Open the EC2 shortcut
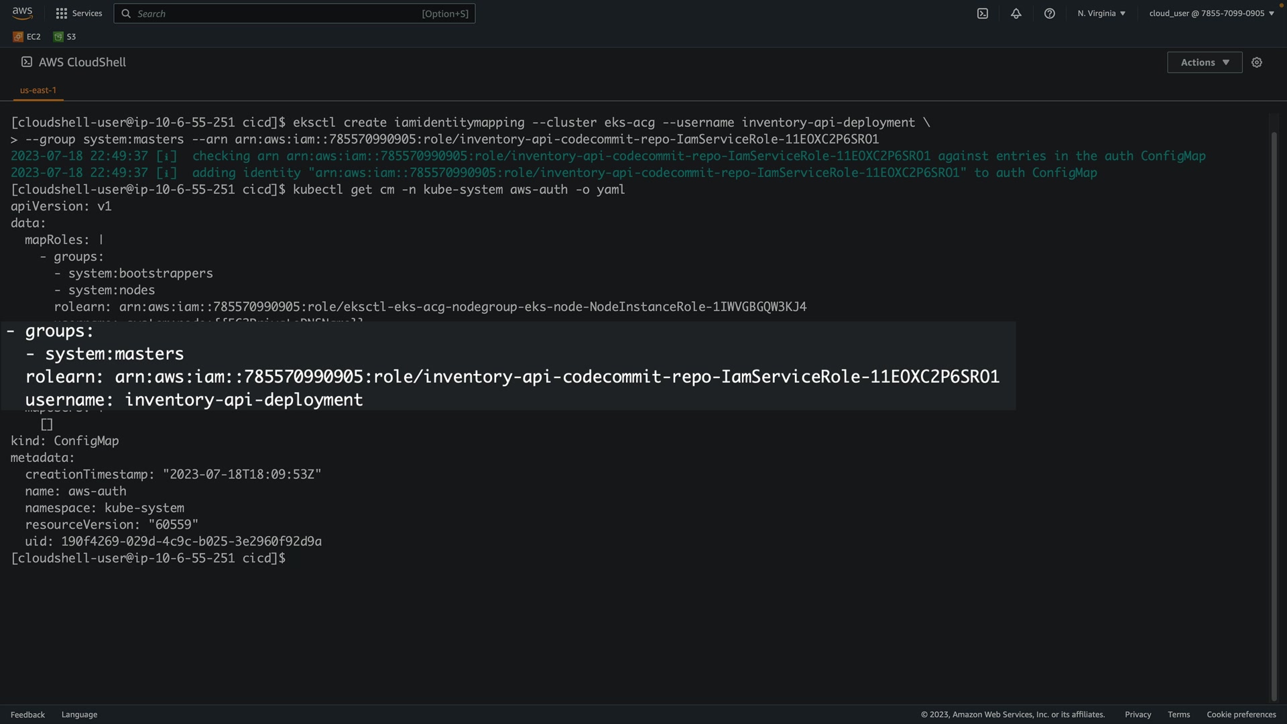 [27, 37]
